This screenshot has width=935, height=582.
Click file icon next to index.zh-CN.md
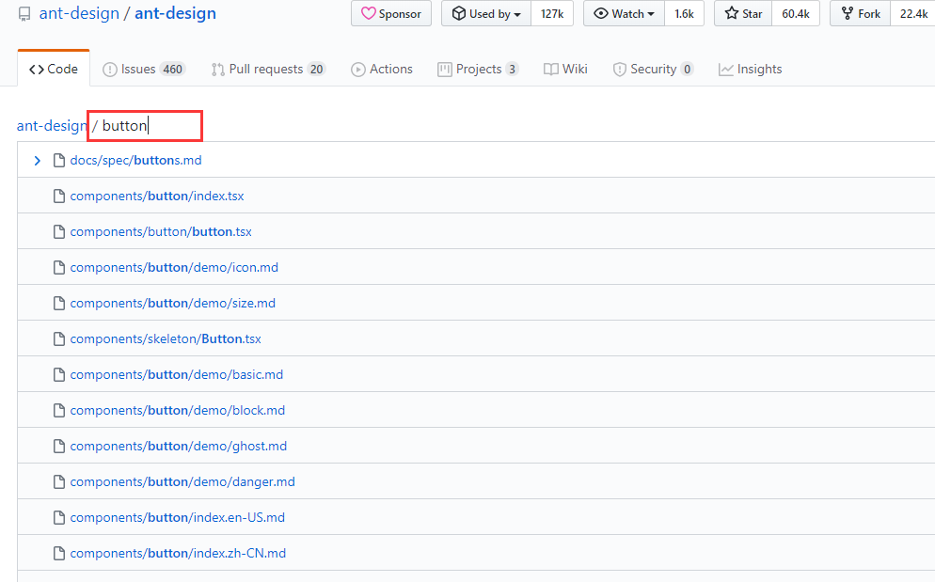[59, 554]
